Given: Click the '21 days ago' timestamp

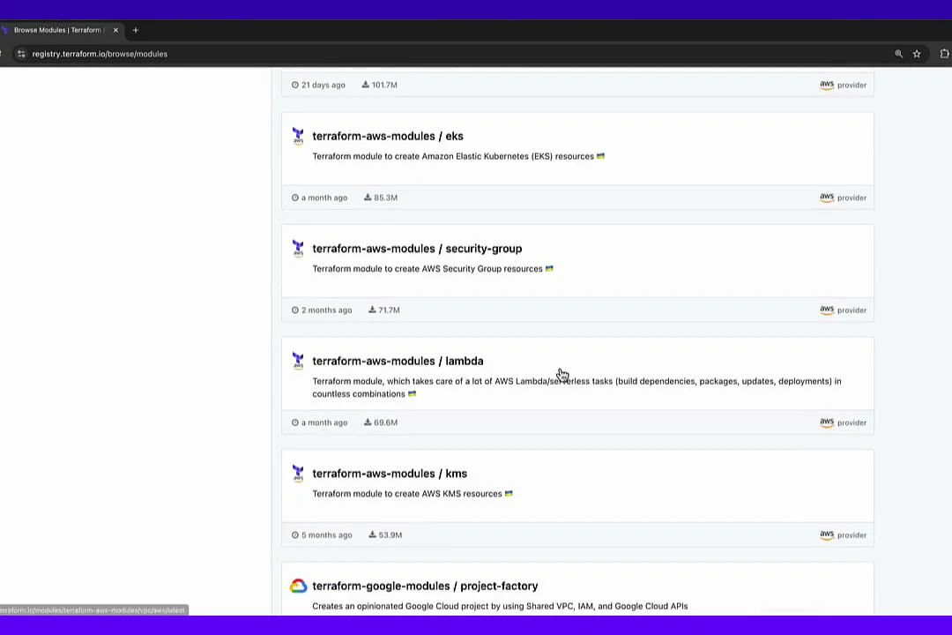Looking at the screenshot, I should [323, 85].
